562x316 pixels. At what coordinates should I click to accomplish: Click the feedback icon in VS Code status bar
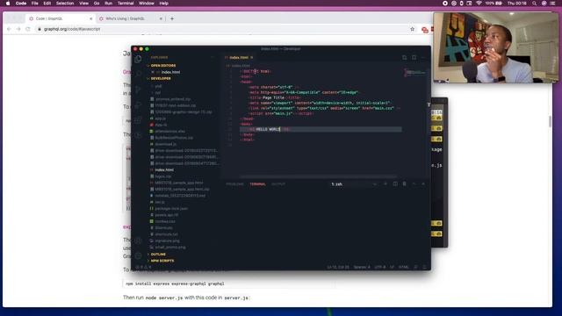[x=415, y=267]
